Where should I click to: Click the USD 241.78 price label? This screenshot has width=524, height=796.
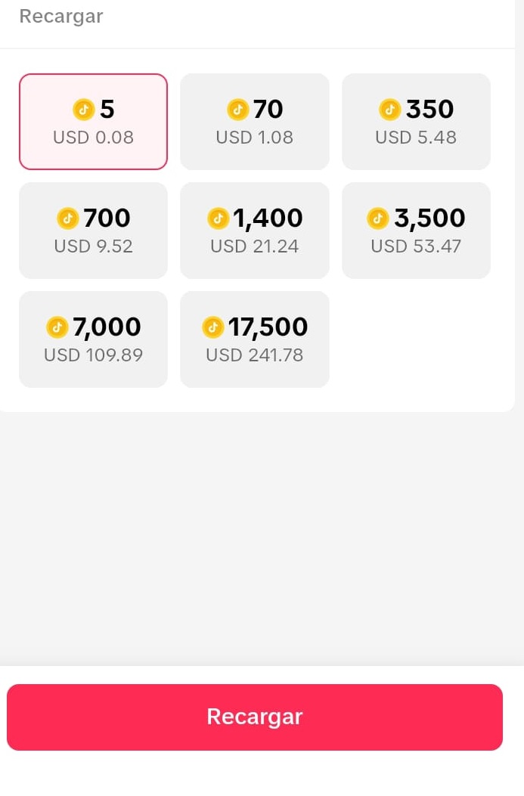[255, 355]
